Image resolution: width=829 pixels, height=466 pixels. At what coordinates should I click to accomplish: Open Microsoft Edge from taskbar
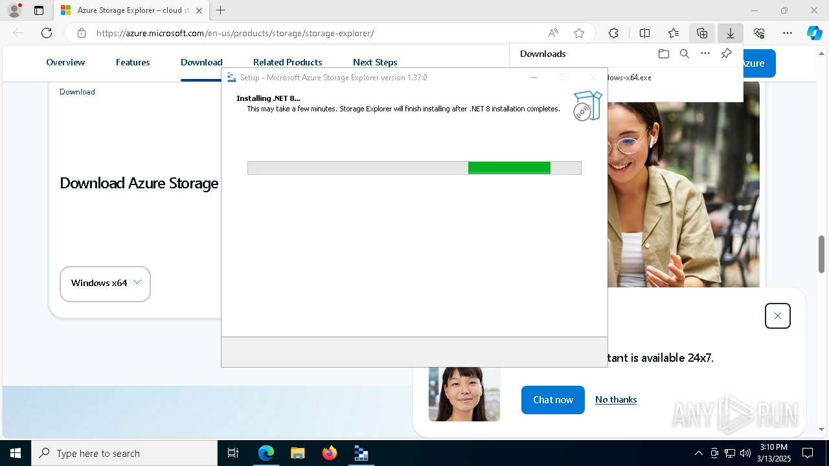click(x=266, y=453)
